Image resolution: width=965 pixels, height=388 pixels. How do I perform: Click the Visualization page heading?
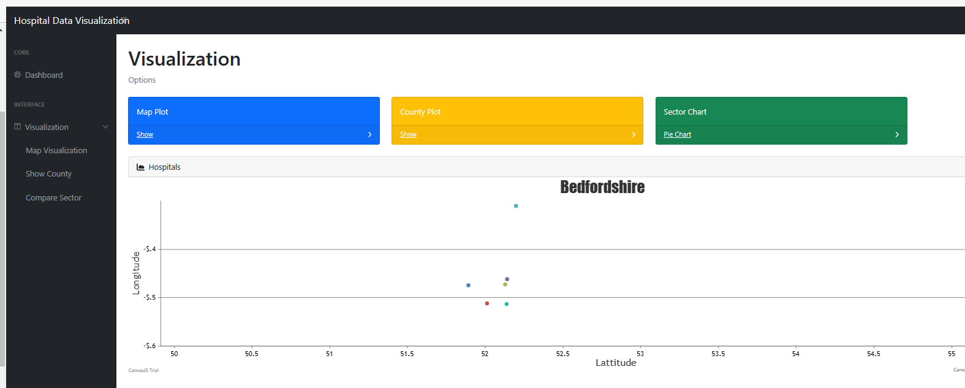[x=184, y=59]
